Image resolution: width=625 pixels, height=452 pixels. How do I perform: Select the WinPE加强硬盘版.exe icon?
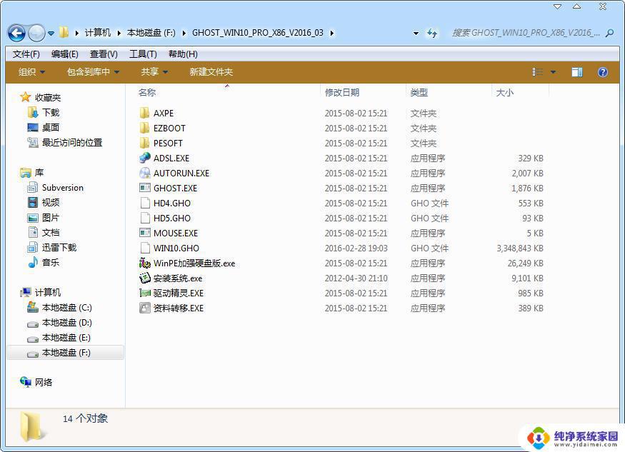tap(145, 263)
